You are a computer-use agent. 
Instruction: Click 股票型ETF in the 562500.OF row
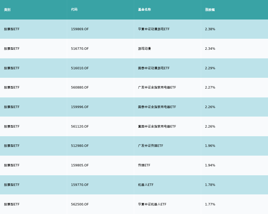[12, 204]
